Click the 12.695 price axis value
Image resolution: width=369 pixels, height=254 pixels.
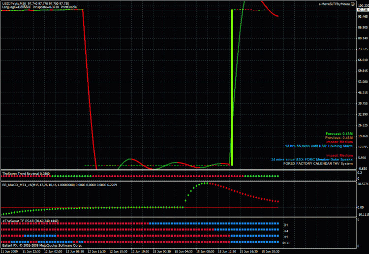coord(363,147)
